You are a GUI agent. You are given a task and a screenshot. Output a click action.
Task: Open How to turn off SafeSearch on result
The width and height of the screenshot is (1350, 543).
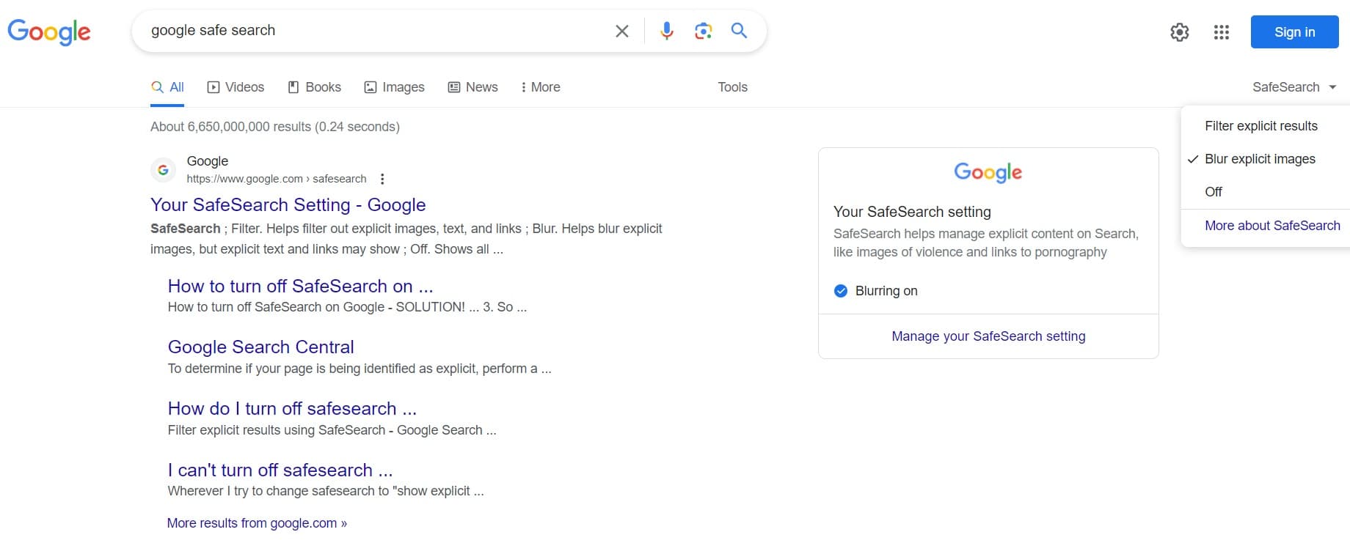(x=300, y=286)
